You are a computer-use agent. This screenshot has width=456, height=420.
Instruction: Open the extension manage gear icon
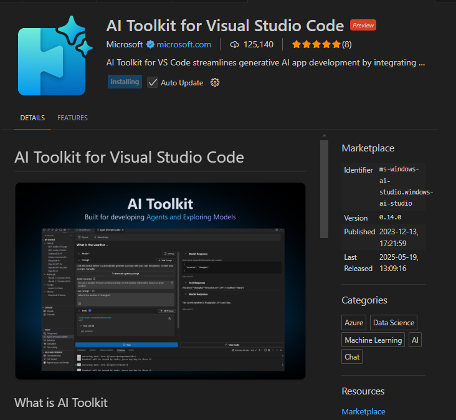(x=215, y=83)
